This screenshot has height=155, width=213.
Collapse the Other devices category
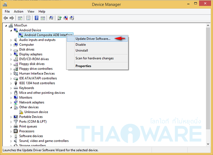click(11, 107)
